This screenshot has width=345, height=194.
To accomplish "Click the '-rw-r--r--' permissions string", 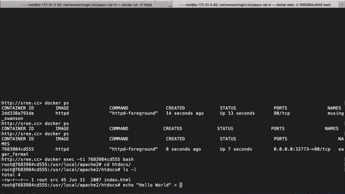I will pos(15,179).
